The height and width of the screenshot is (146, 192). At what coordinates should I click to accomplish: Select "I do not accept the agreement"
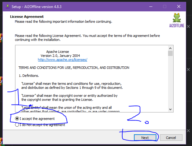[x=18, y=125]
